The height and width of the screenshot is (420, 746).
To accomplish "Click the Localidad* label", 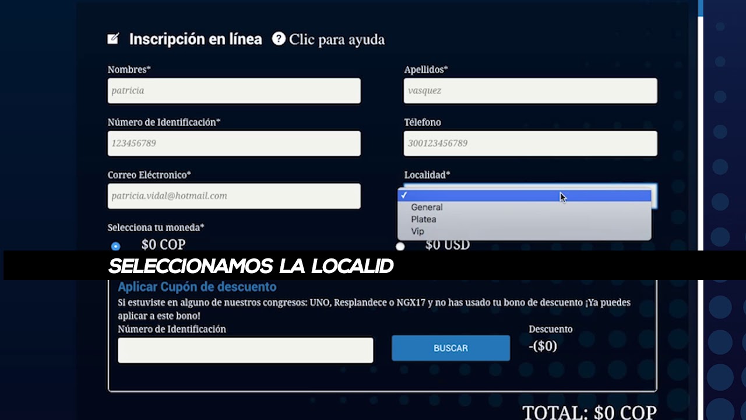I will pos(427,175).
